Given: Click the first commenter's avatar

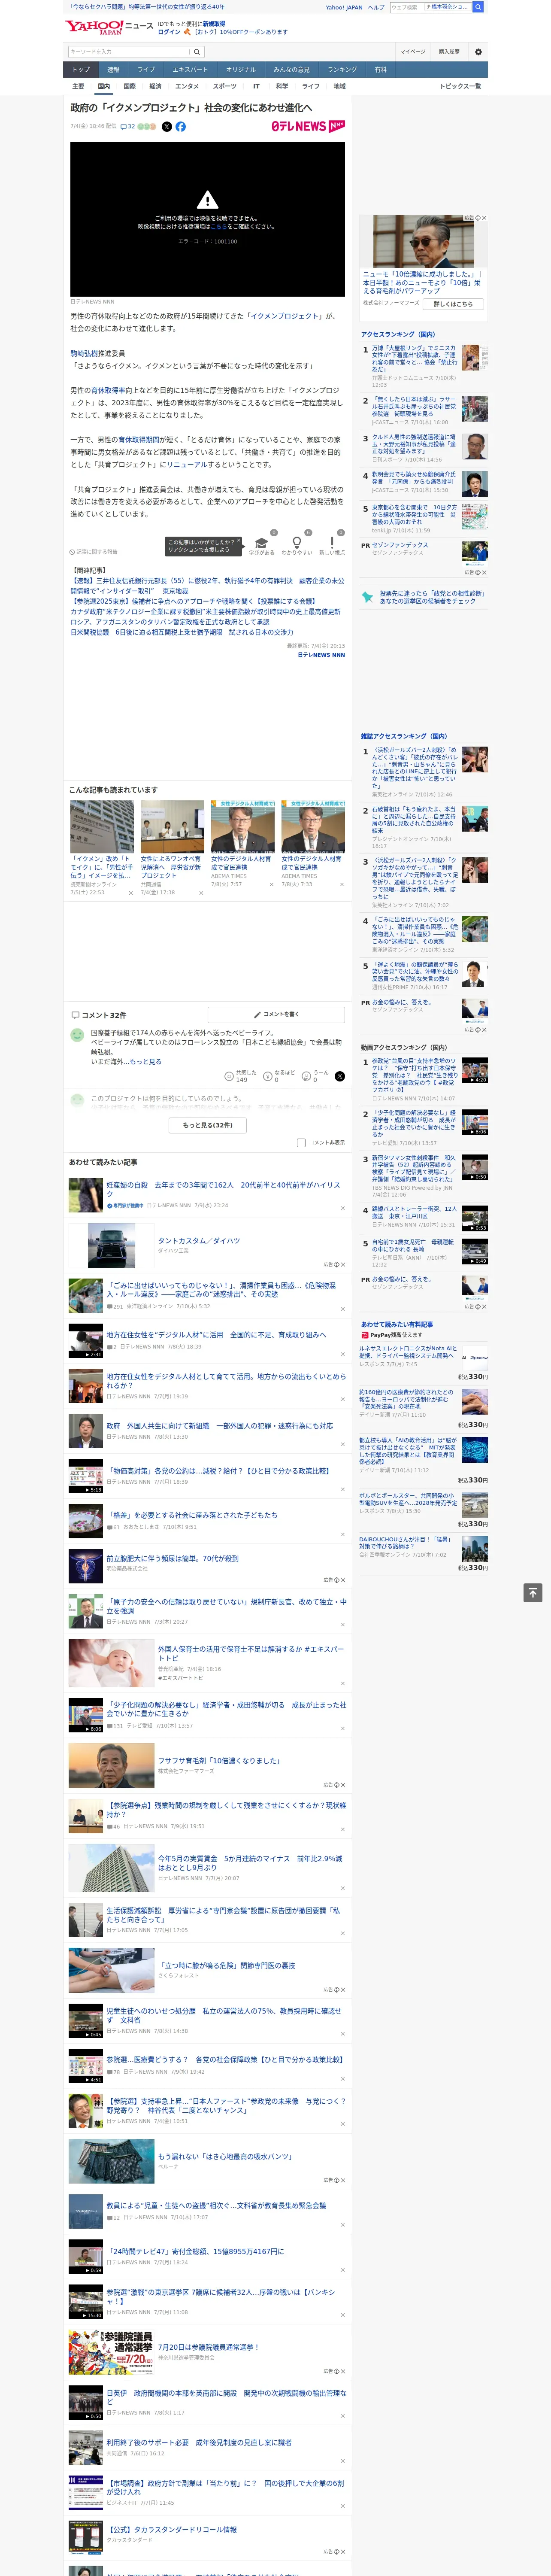Looking at the screenshot, I should pyautogui.click(x=77, y=1035).
